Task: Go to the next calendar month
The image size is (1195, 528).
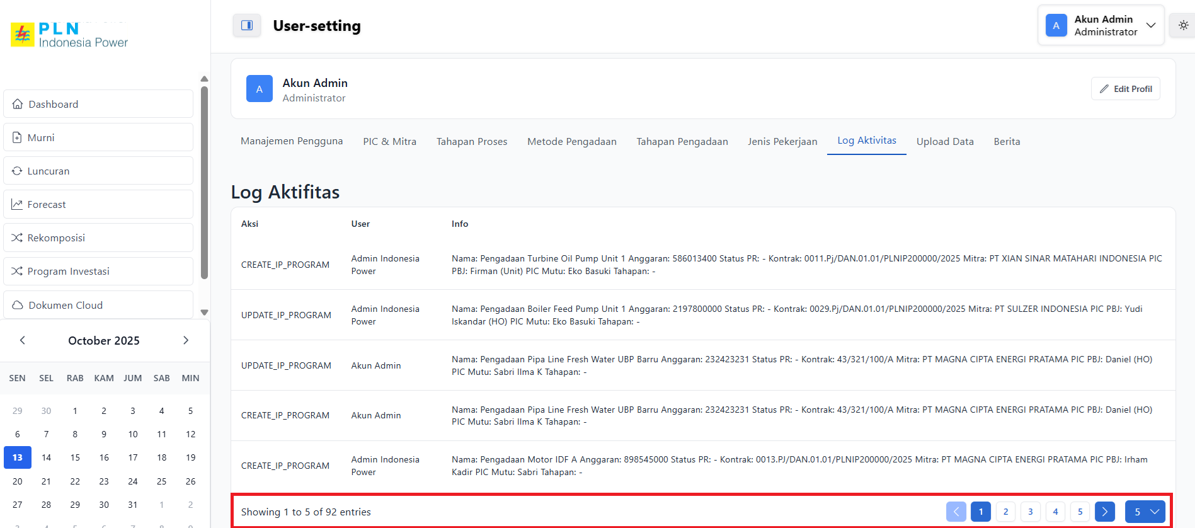Action: point(186,340)
